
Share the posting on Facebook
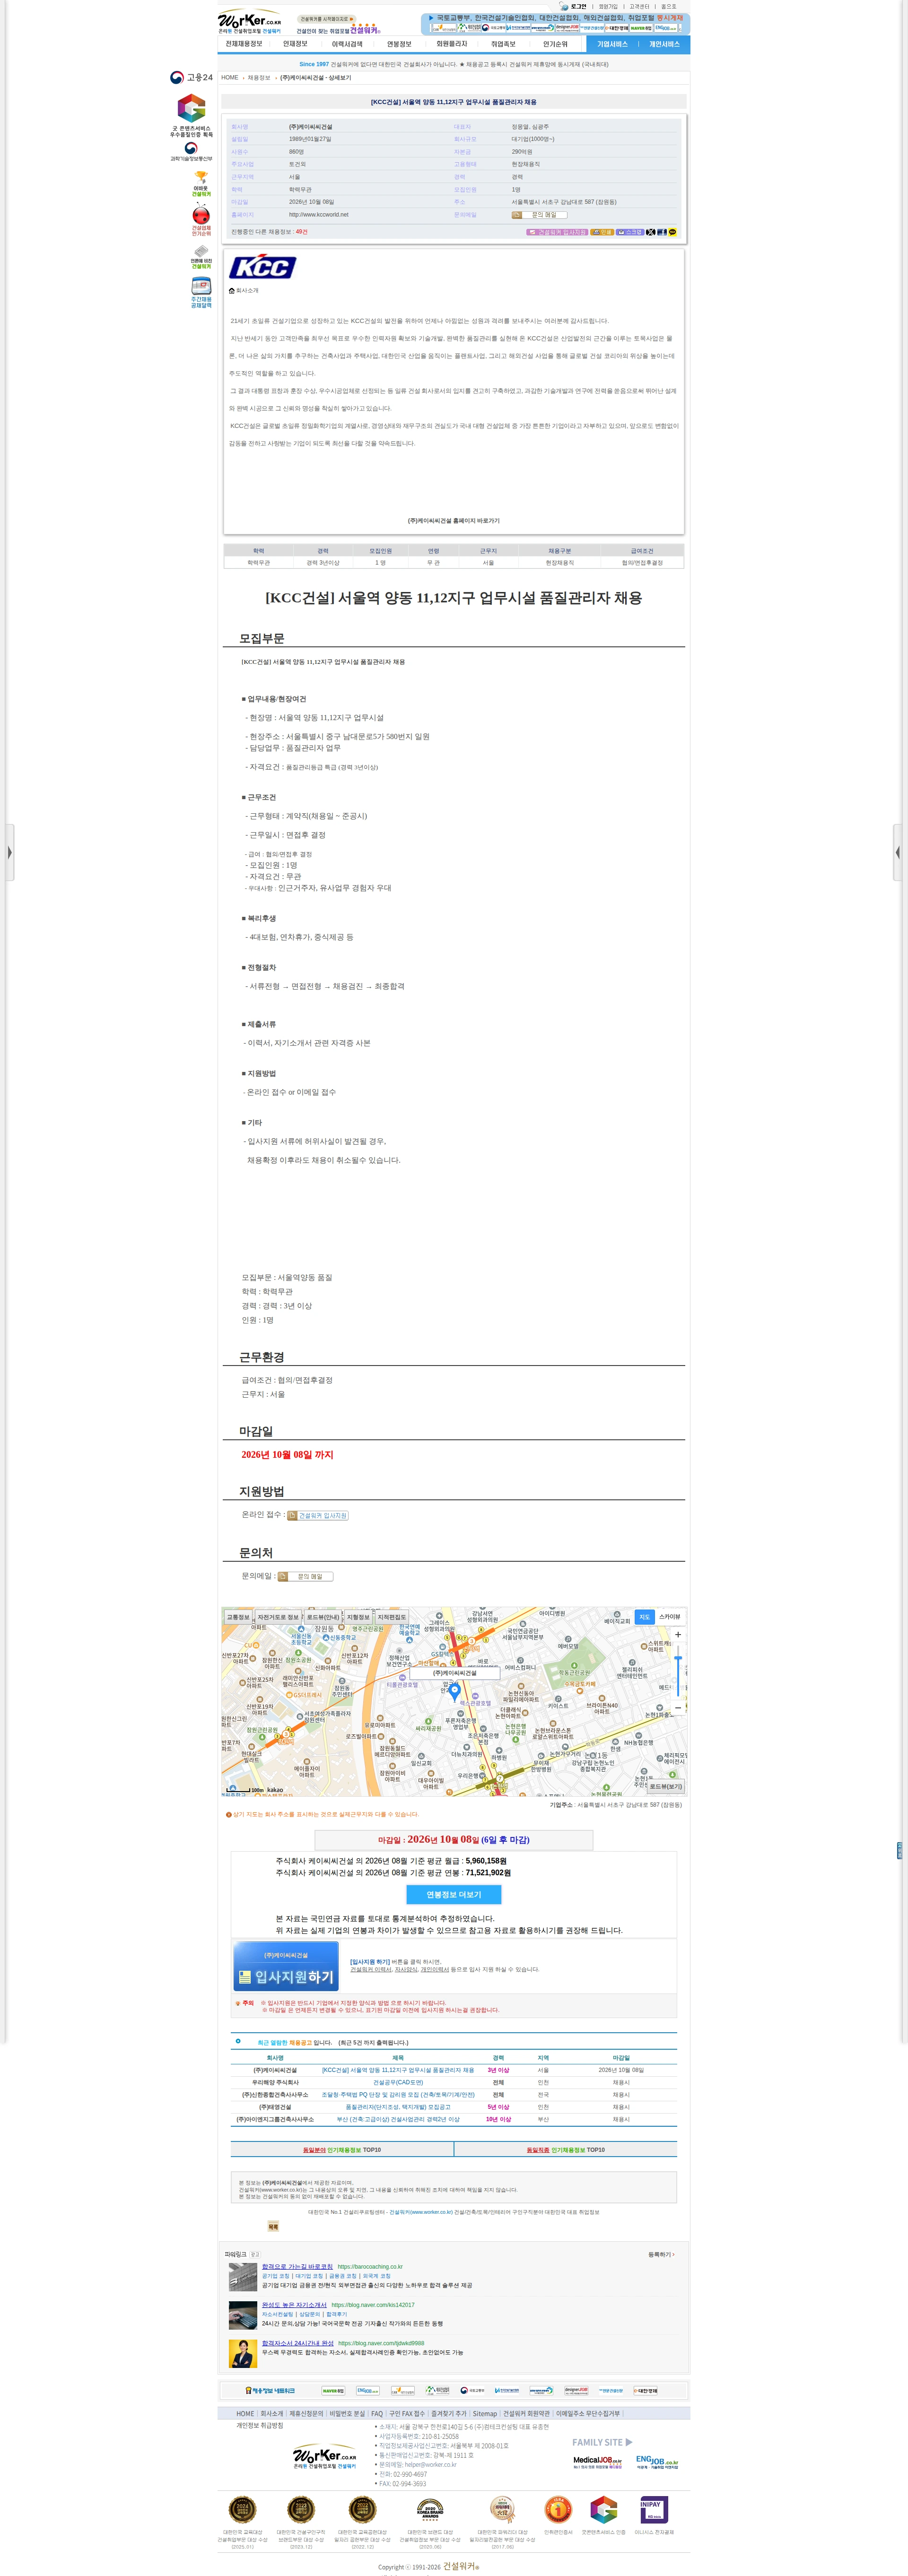point(661,232)
